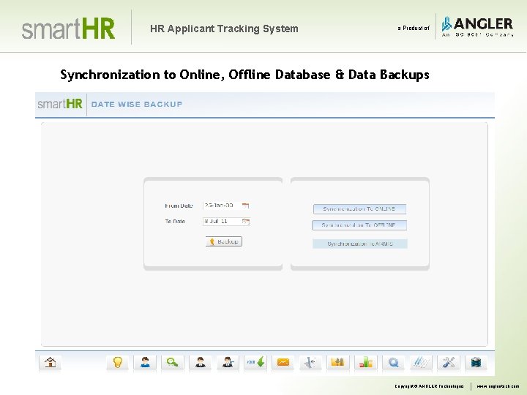Open the From Date calendar picker
Screen dimensions: 527x395
[246, 206]
